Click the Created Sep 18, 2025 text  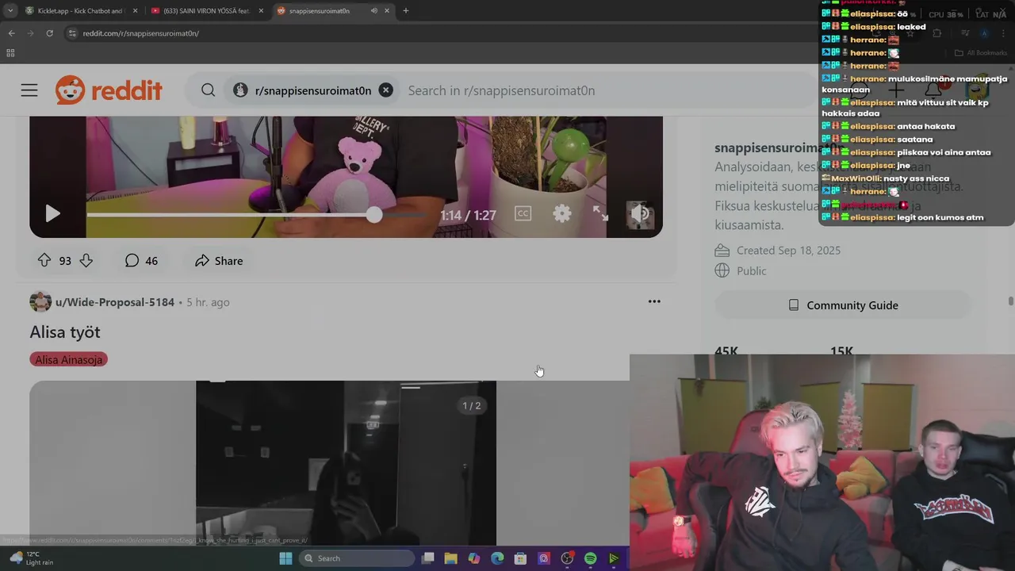[788, 251]
